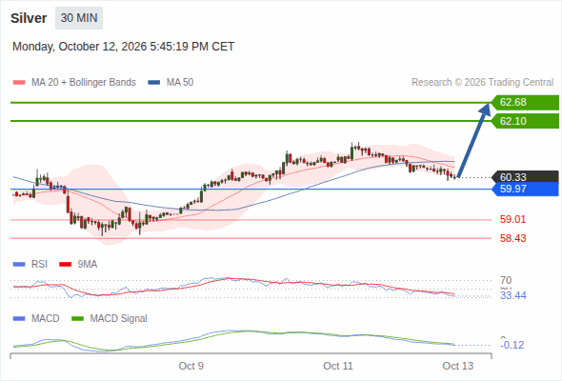Viewport: 562px width, 381px height.
Task: Click the MACD value -0.12
Action: [512, 345]
